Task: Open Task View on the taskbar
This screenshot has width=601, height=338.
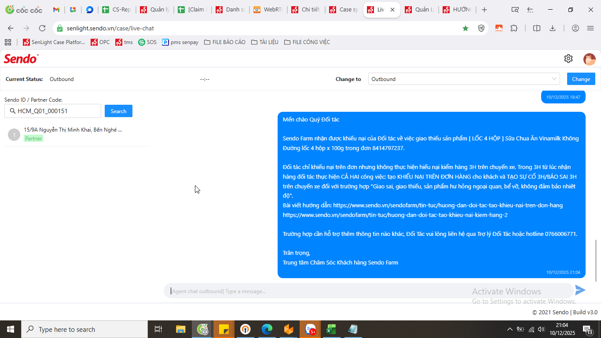Action: 158,329
